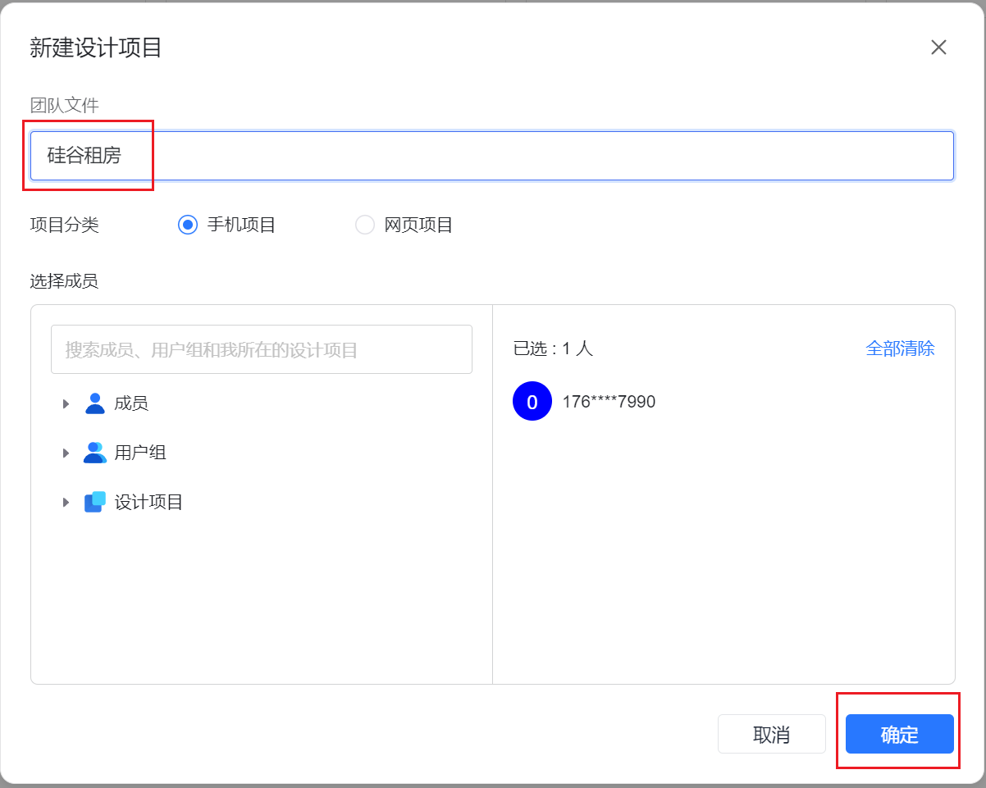Focus the 搜索成员 search box

coord(262,349)
